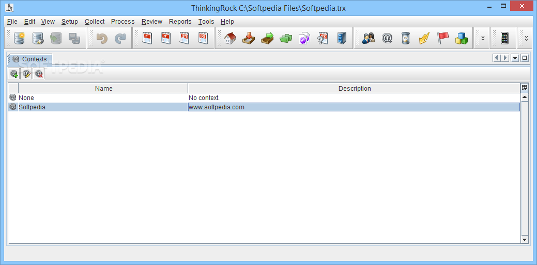This screenshot has width=537, height=265.
Task: Open the Delegates people icon
Action: (x=369, y=38)
